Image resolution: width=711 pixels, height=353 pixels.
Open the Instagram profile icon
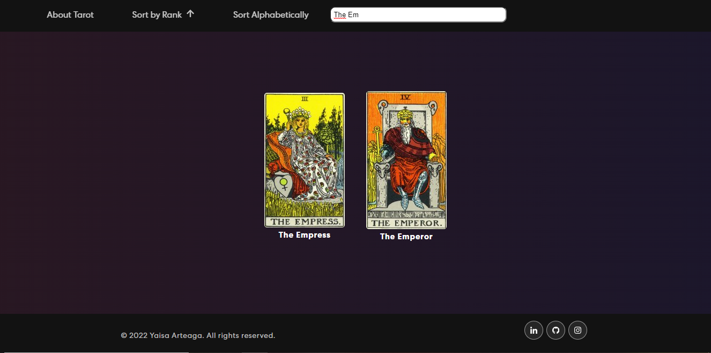pyautogui.click(x=577, y=330)
